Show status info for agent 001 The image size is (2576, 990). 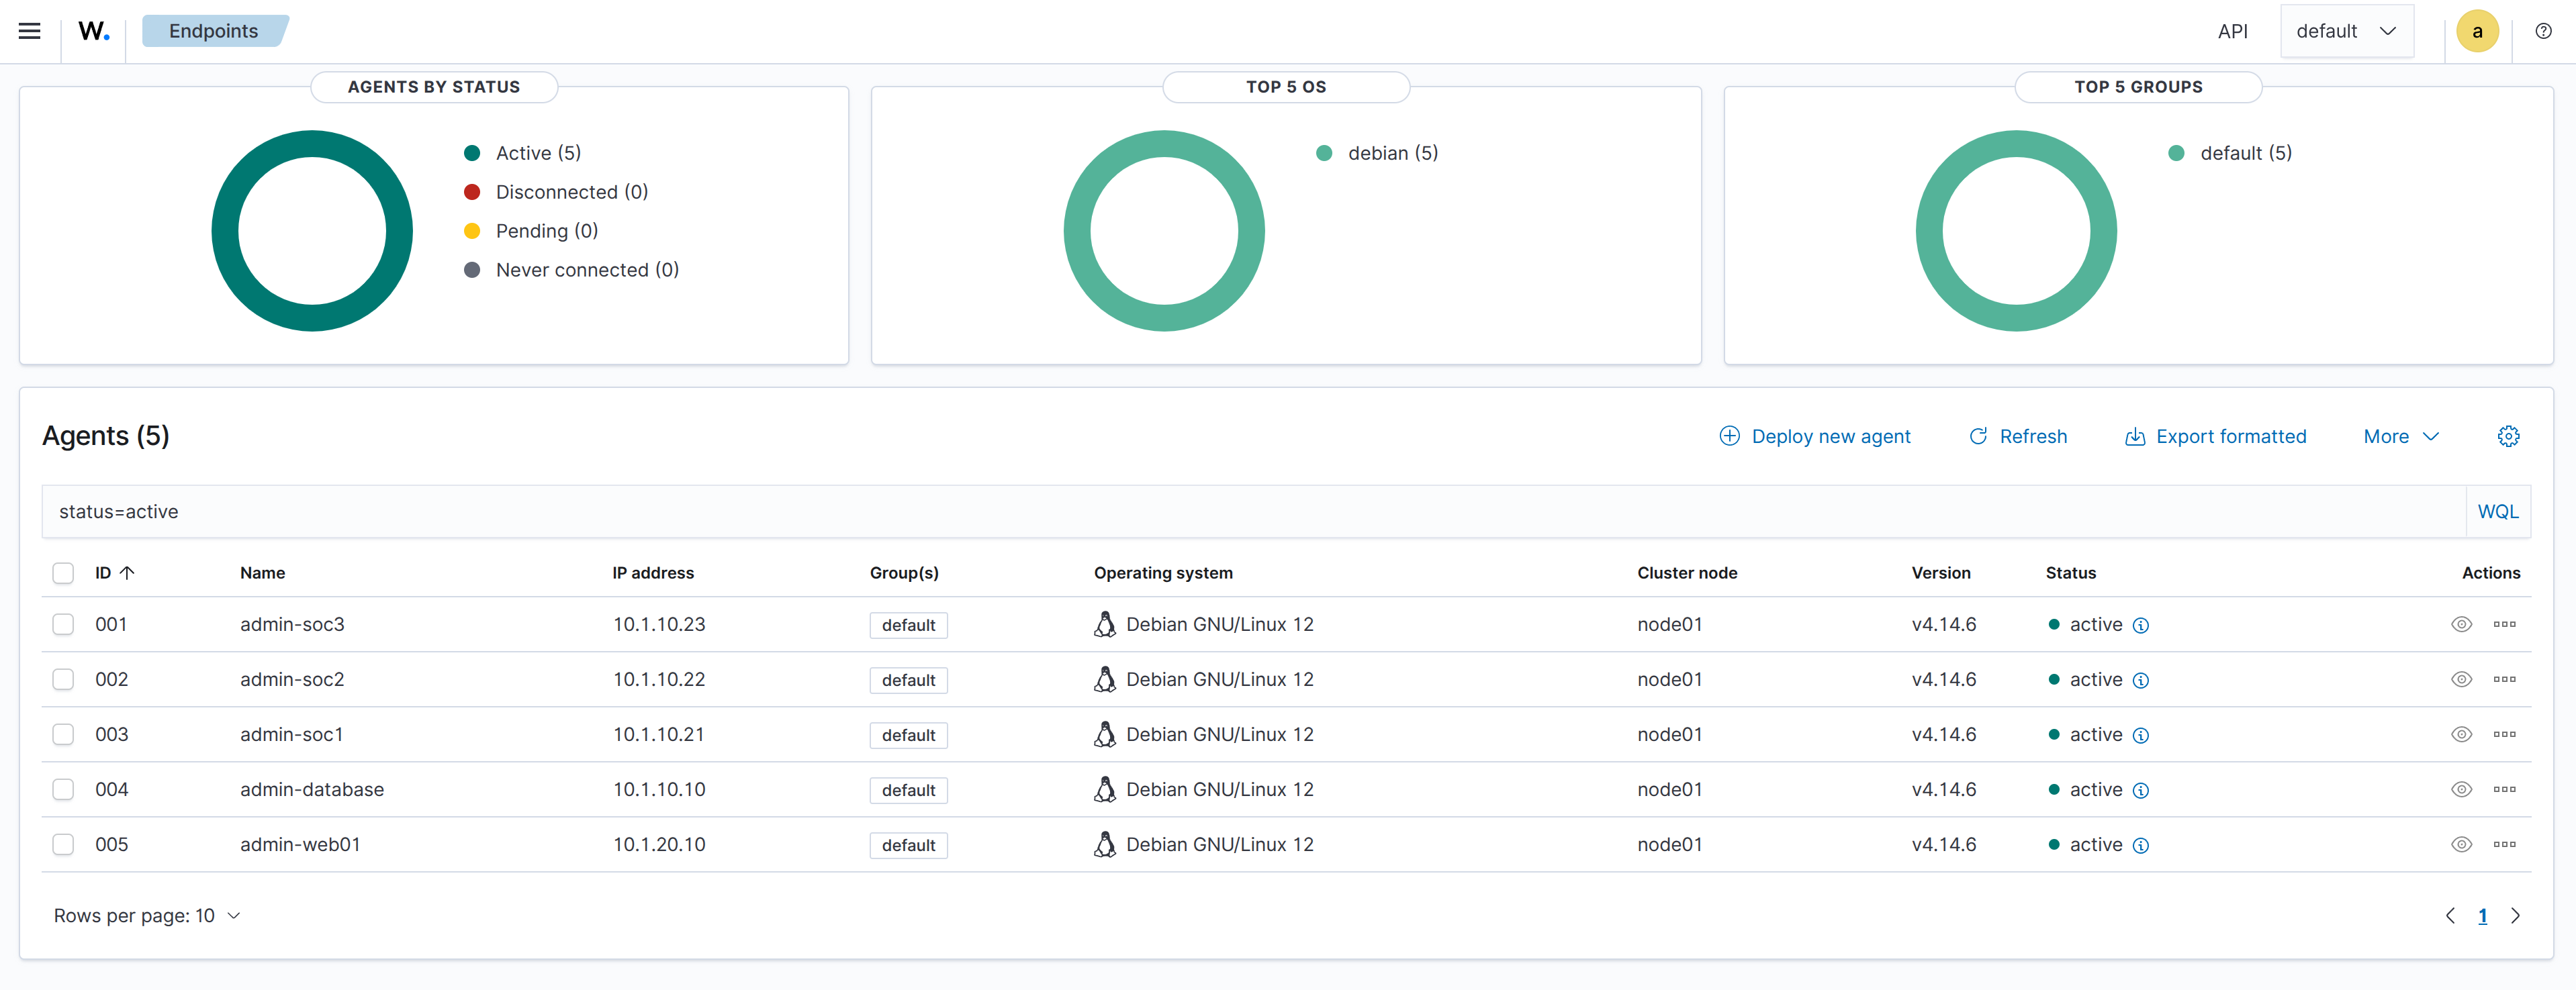point(2140,626)
